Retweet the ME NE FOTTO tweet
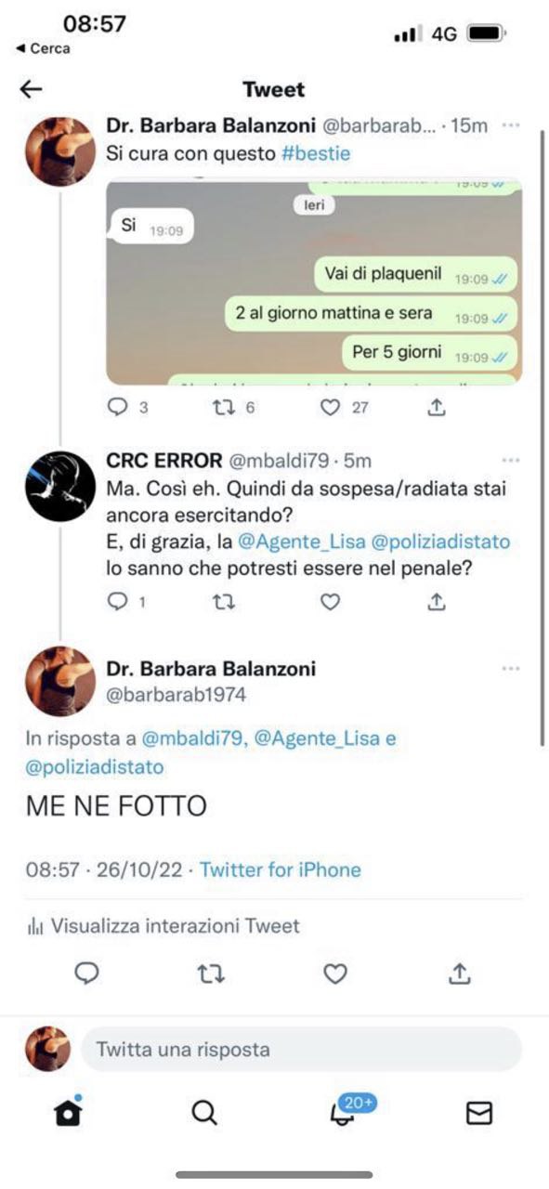The width and height of the screenshot is (549, 1189). [x=211, y=973]
